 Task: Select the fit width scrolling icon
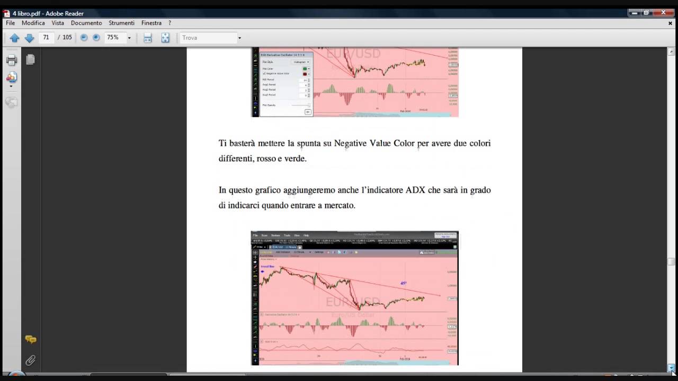coord(148,38)
